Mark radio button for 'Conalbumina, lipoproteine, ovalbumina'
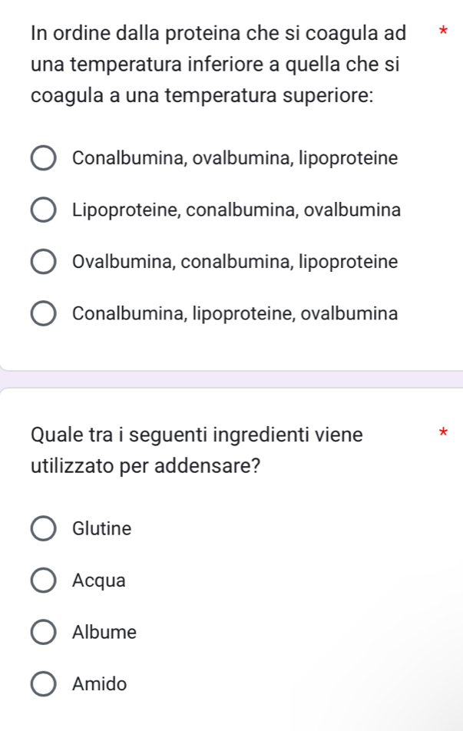 pyautogui.click(x=43, y=314)
